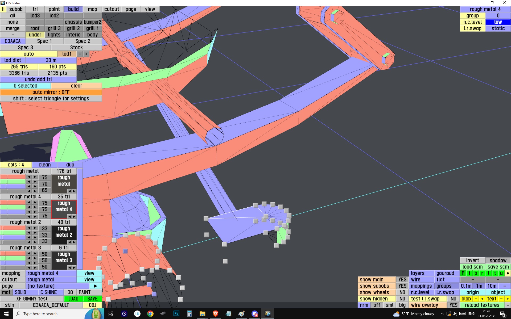Open the cutout rough metal selector

point(51,280)
